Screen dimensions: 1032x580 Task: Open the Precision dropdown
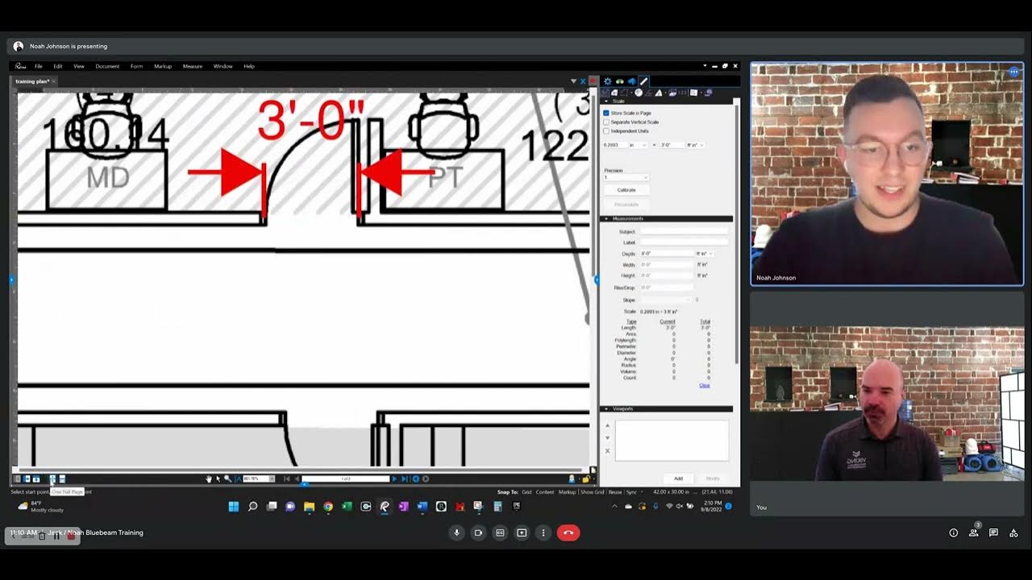pos(626,177)
